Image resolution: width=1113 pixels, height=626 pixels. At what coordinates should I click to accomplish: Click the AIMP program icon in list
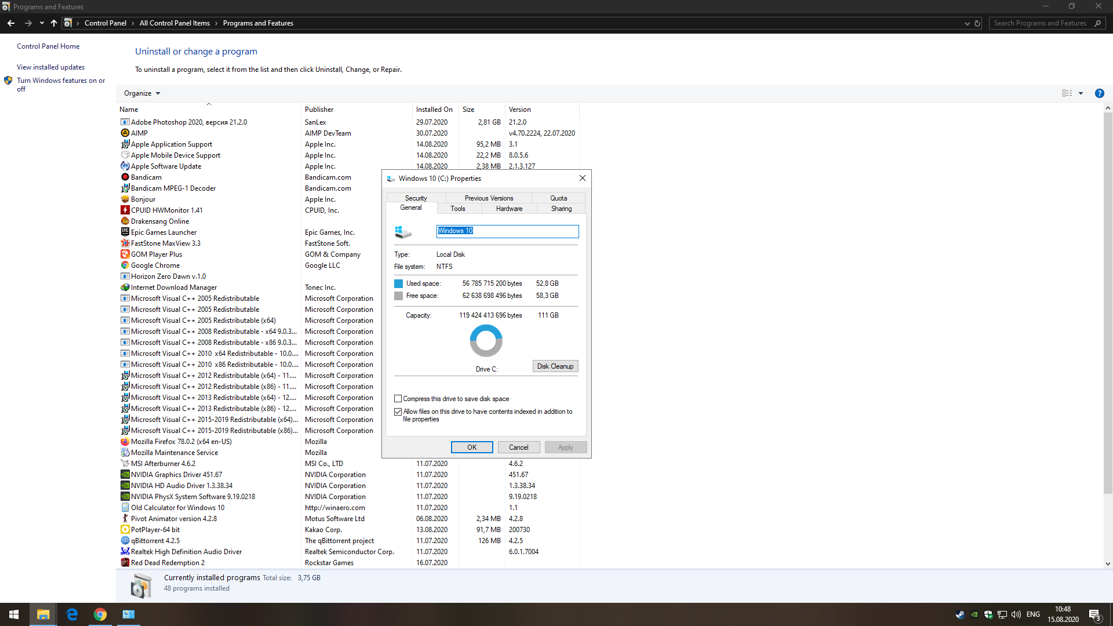click(x=125, y=133)
